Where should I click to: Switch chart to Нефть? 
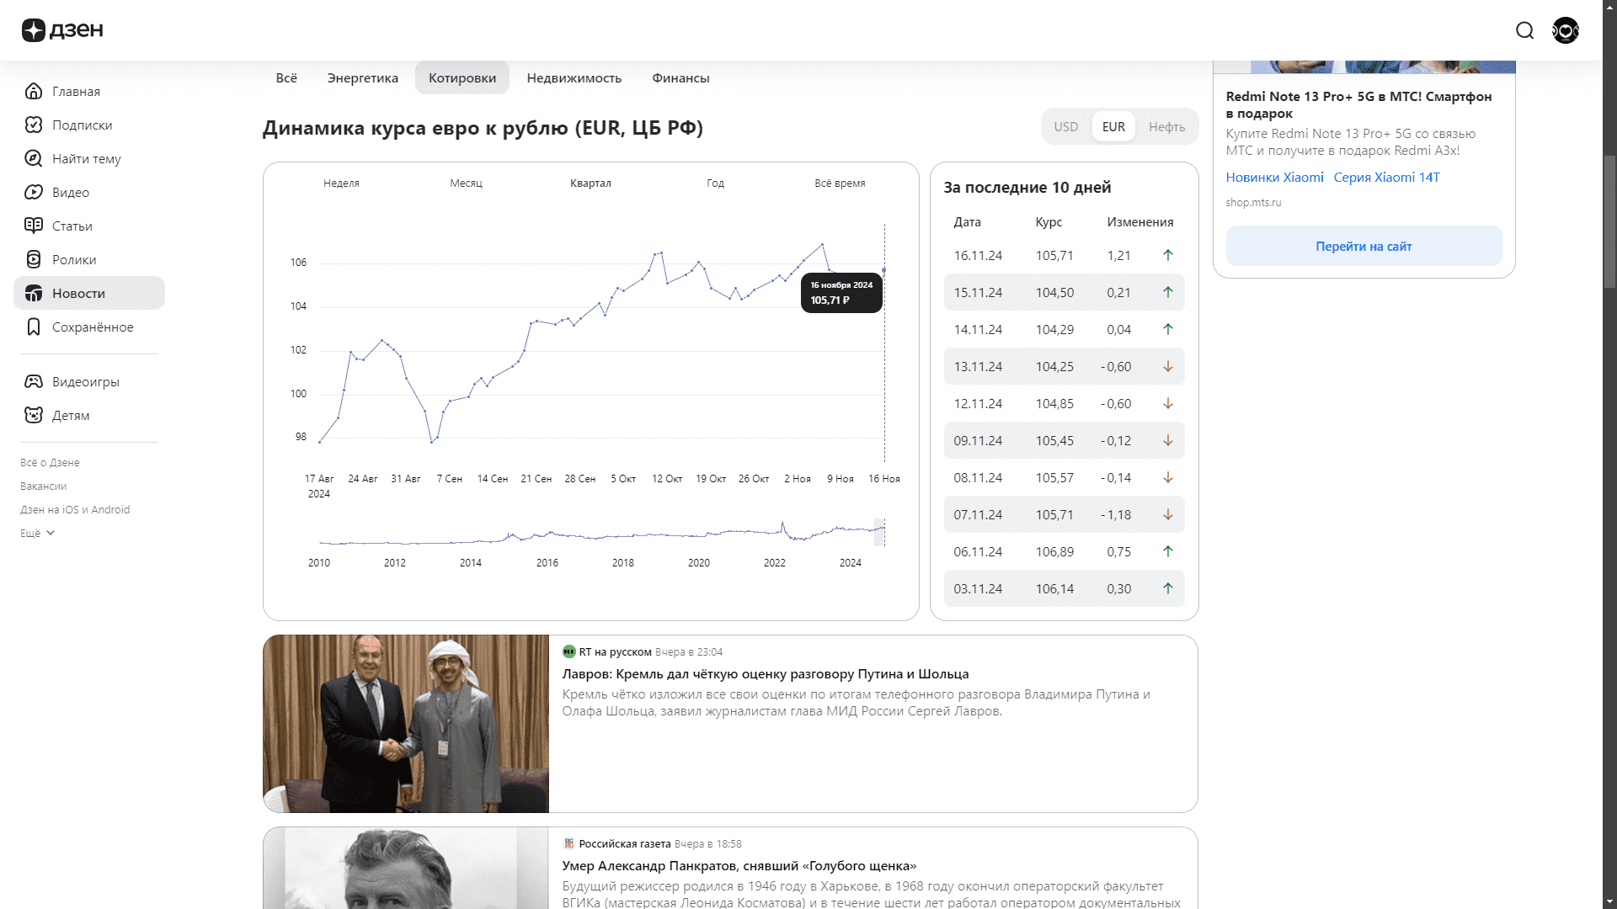pyautogui.click(x=1166, y=127)
